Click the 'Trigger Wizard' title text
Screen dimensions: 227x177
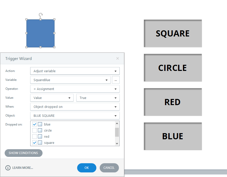pyautogui.click(x=18, y=58)
